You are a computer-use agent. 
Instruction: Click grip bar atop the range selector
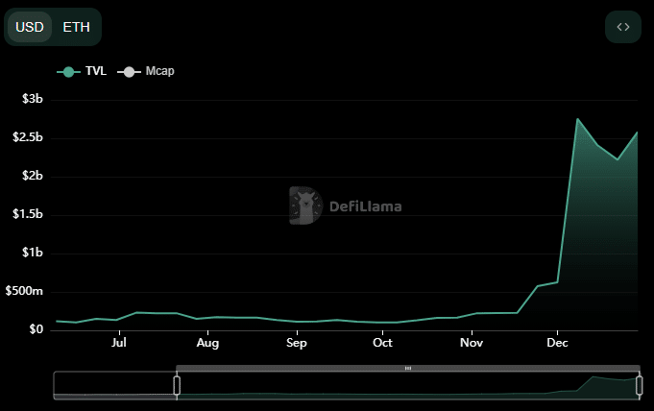pos(408,368)
